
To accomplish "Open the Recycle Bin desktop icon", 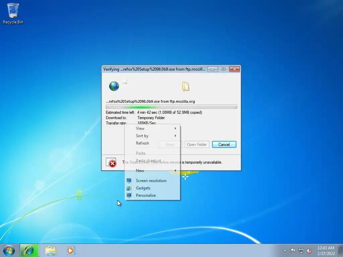I will tap(13, 13).
